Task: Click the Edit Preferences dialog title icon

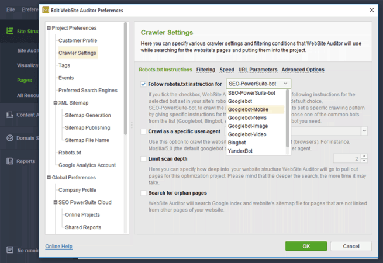Action: point(46,9)
